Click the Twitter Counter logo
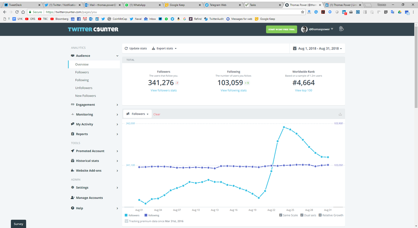 (93, 29)
